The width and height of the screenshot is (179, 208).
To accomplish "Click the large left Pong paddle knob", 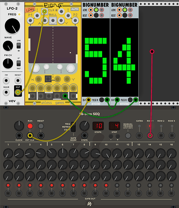I will pos(36,68).
